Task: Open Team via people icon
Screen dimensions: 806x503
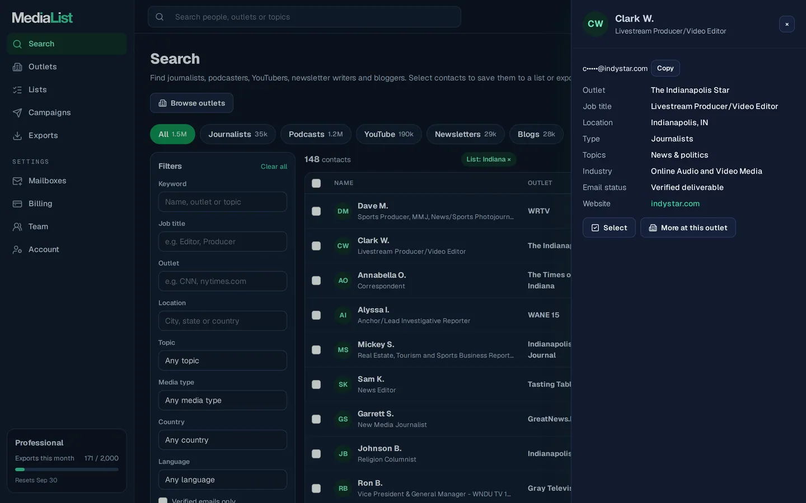Action: 17,227
